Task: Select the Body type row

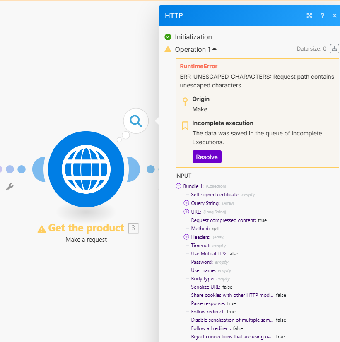Action: [x=210, y=279]
